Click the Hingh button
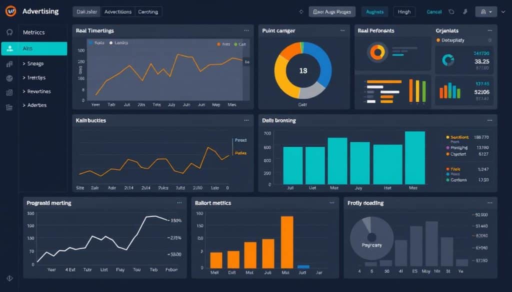This screenshot has height=292, width=512. point(404,12)
